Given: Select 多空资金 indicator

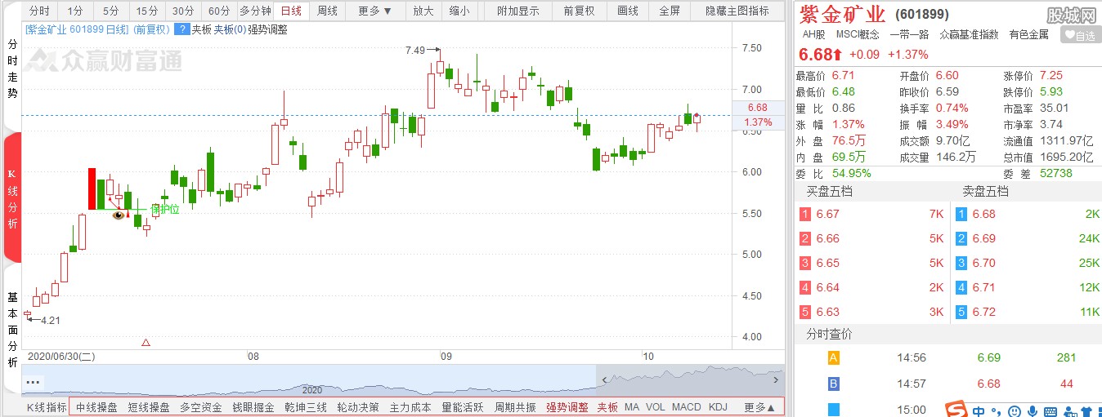Looking at the screenshot, I should pos(201,407).
